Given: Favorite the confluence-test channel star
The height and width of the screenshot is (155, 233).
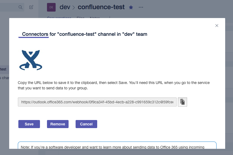Looking at the screenshot, I should (131, 7).
